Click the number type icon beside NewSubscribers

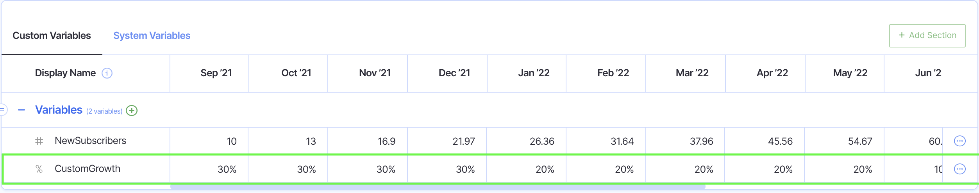point(39,141)
